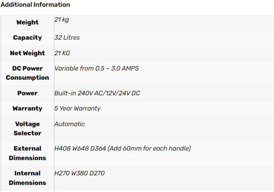Viewport: 274px width, 192px height.
Task: Click the Automatic voltage value
Action: (x=69, y=124)
